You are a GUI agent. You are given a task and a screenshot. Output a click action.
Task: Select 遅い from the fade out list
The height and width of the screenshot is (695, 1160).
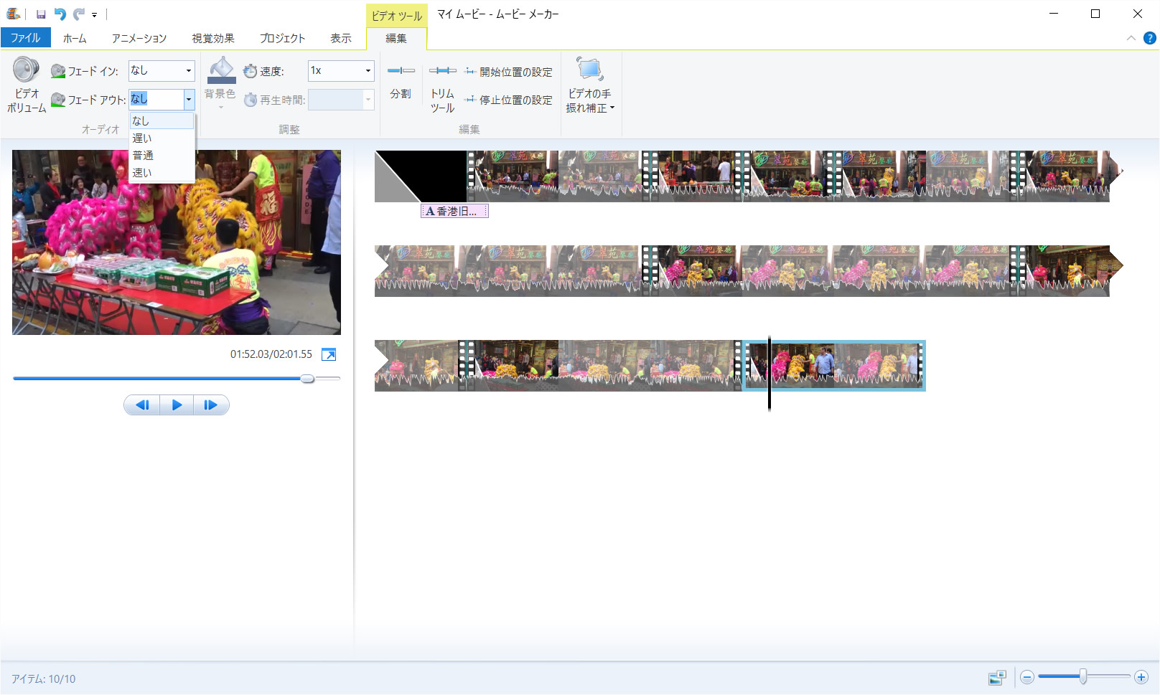142,138
